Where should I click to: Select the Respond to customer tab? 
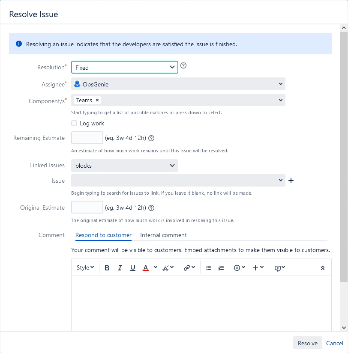coord(103,235)
